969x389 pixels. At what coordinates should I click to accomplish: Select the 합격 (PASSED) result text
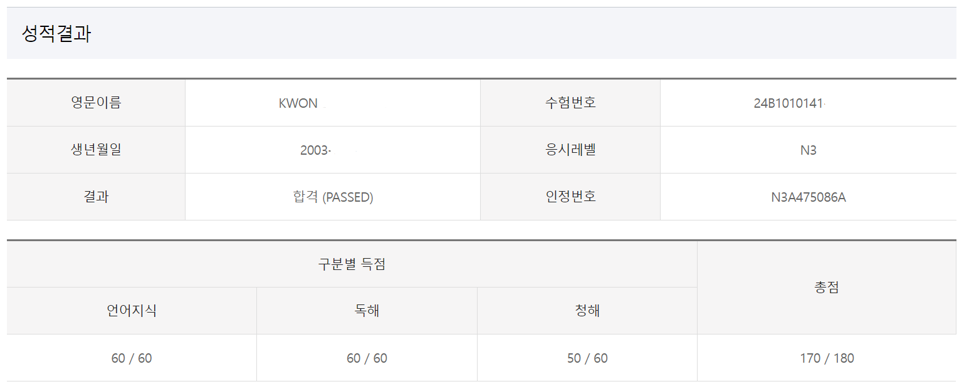[333, 197]
